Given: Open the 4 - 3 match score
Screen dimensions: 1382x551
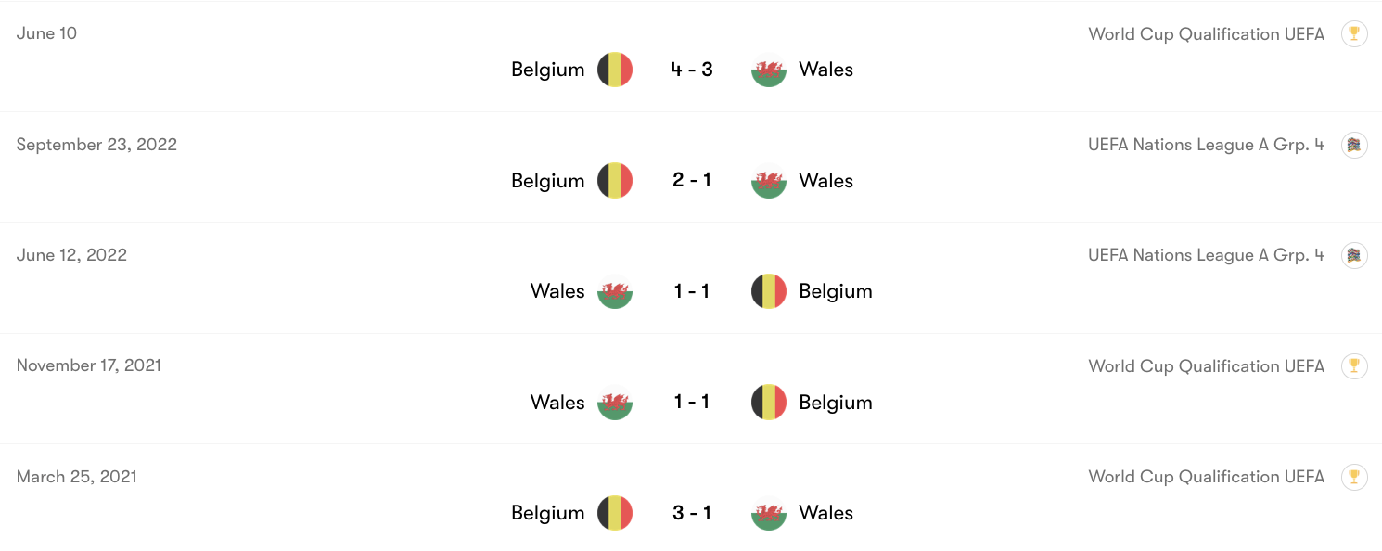Looking at the screenshot, I should 692,70.
